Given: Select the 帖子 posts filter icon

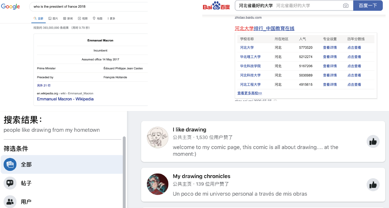Looking at the screenshot, I should (x=10, y=183).
